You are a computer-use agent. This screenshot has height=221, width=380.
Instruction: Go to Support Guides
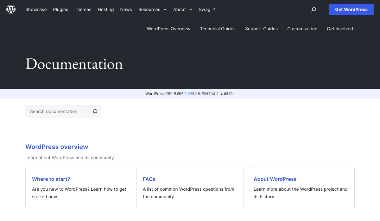[x=262, y=29]
